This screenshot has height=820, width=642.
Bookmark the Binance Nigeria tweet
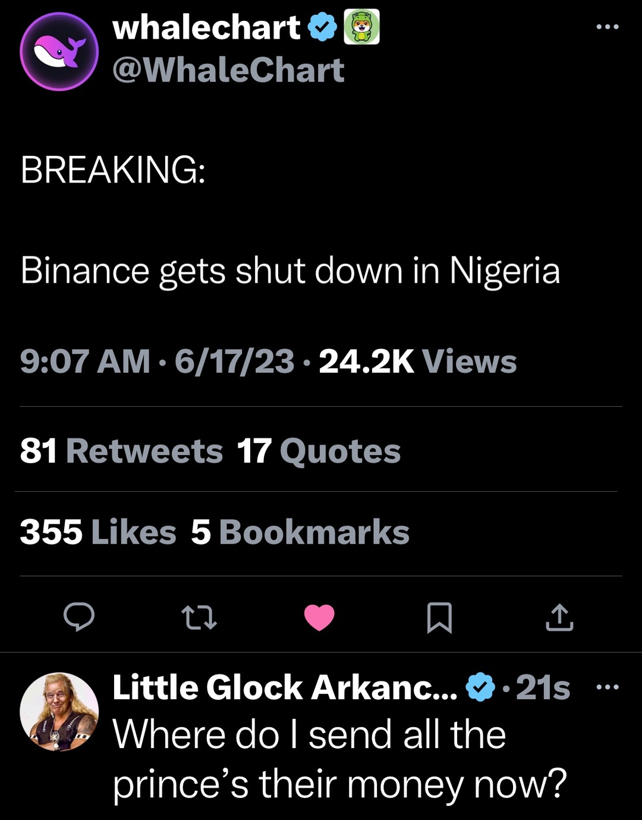(x=439, y=617)
